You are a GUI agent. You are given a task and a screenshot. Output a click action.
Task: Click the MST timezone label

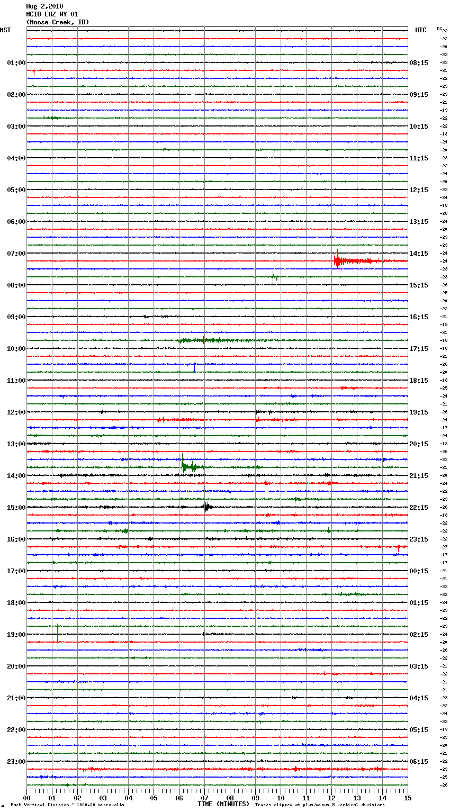click(5, 30)
